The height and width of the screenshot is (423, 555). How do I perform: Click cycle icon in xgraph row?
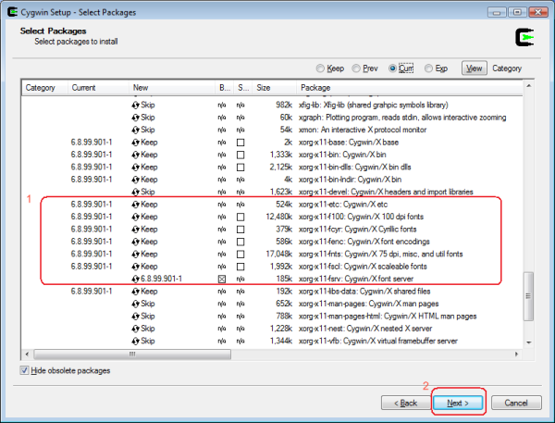click(136, 118)
